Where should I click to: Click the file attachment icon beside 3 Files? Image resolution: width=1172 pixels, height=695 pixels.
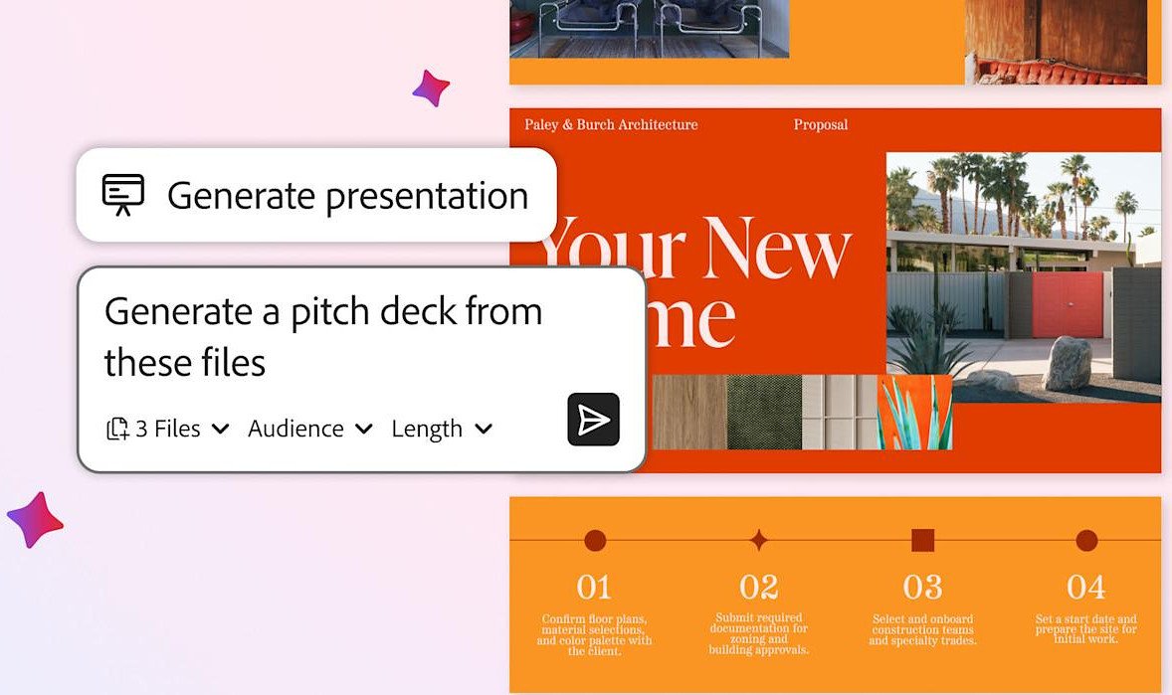coord(117,429)
